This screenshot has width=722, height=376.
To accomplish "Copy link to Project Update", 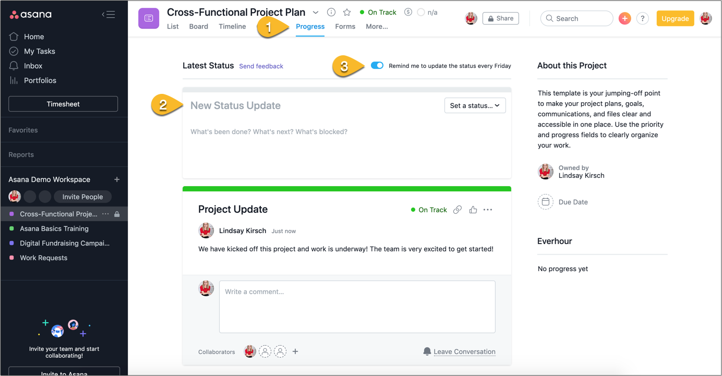I will (x=458, y=210).
